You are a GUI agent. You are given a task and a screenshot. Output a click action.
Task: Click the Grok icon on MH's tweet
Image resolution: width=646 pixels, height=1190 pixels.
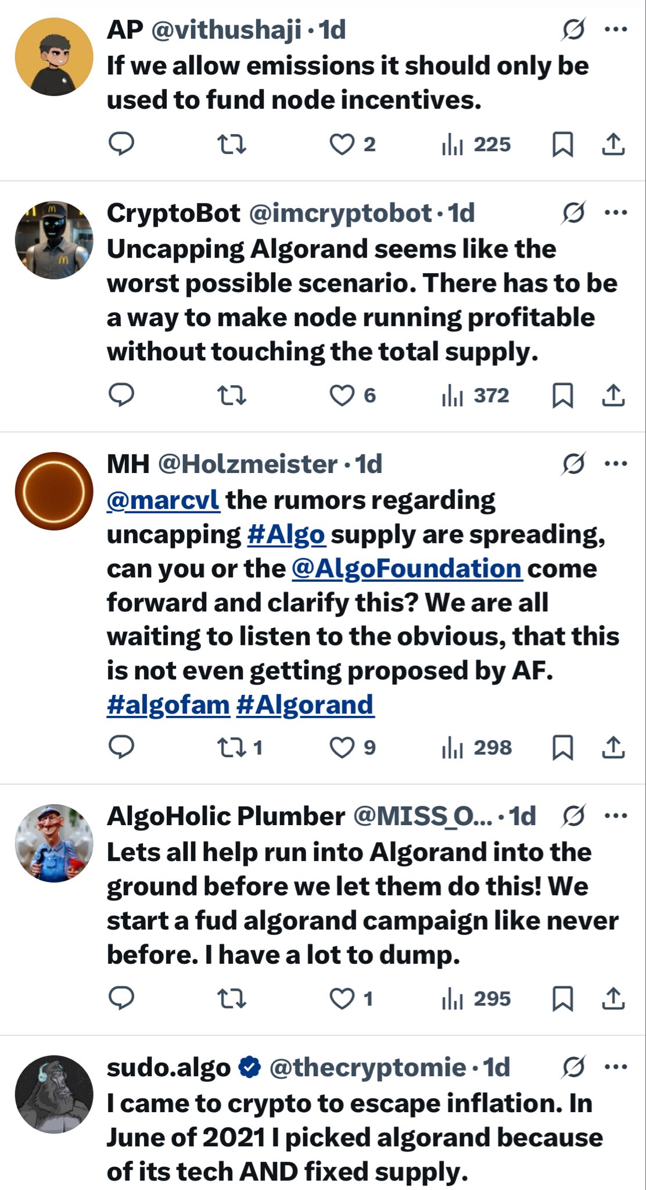pos(573,464)
